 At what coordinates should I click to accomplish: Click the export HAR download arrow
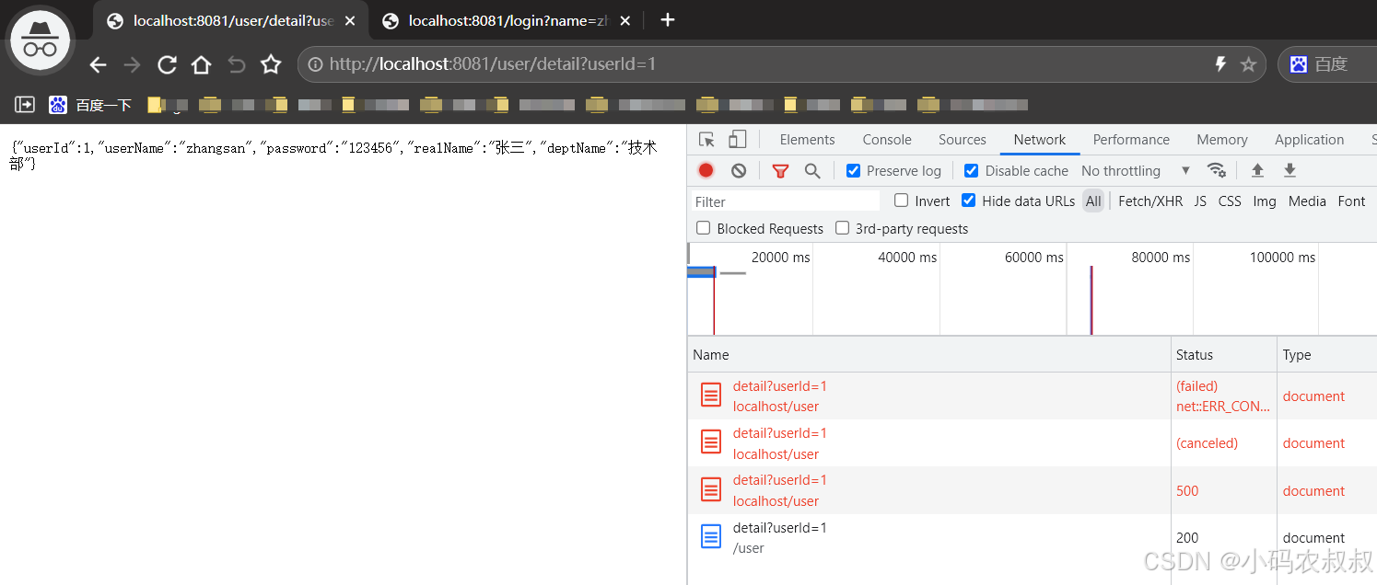click(1289, 170)
